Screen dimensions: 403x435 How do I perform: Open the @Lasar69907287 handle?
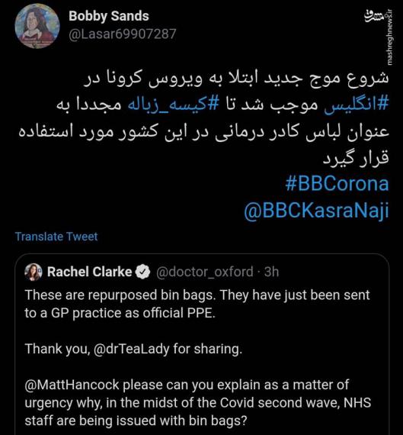click(x=122, y=34)
